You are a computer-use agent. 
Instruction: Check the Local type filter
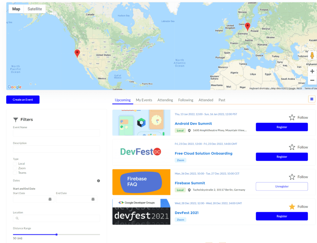pyautogui.click(x=15, y=164)
